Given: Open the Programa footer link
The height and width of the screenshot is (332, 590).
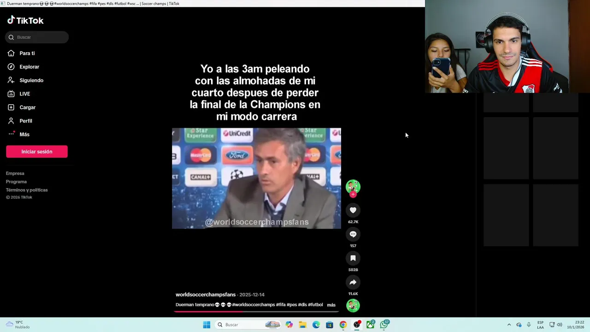Looking at the screenshot, I should pyautogui.click(x=16, y=182).
